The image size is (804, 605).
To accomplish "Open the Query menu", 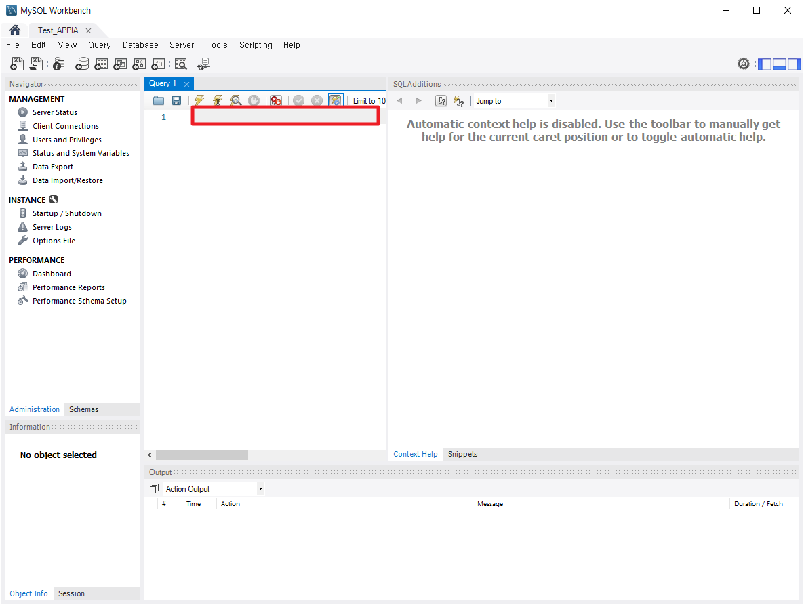I will [100, 45].
